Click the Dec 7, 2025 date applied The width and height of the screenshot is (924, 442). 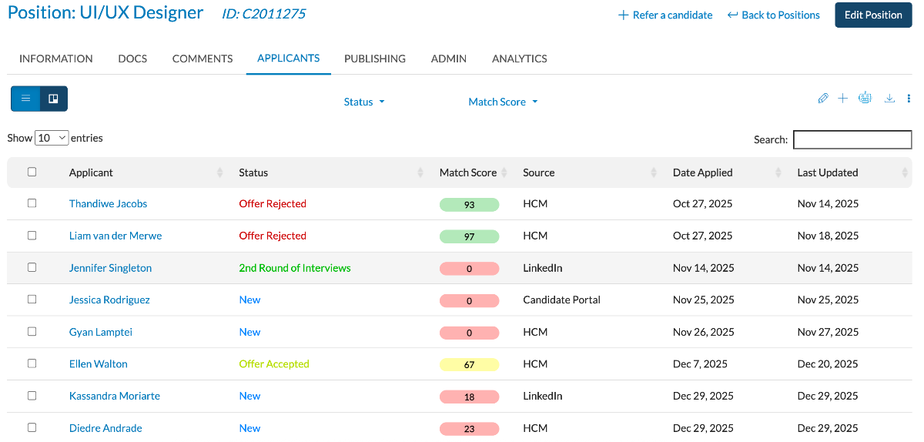pos(700,363)
